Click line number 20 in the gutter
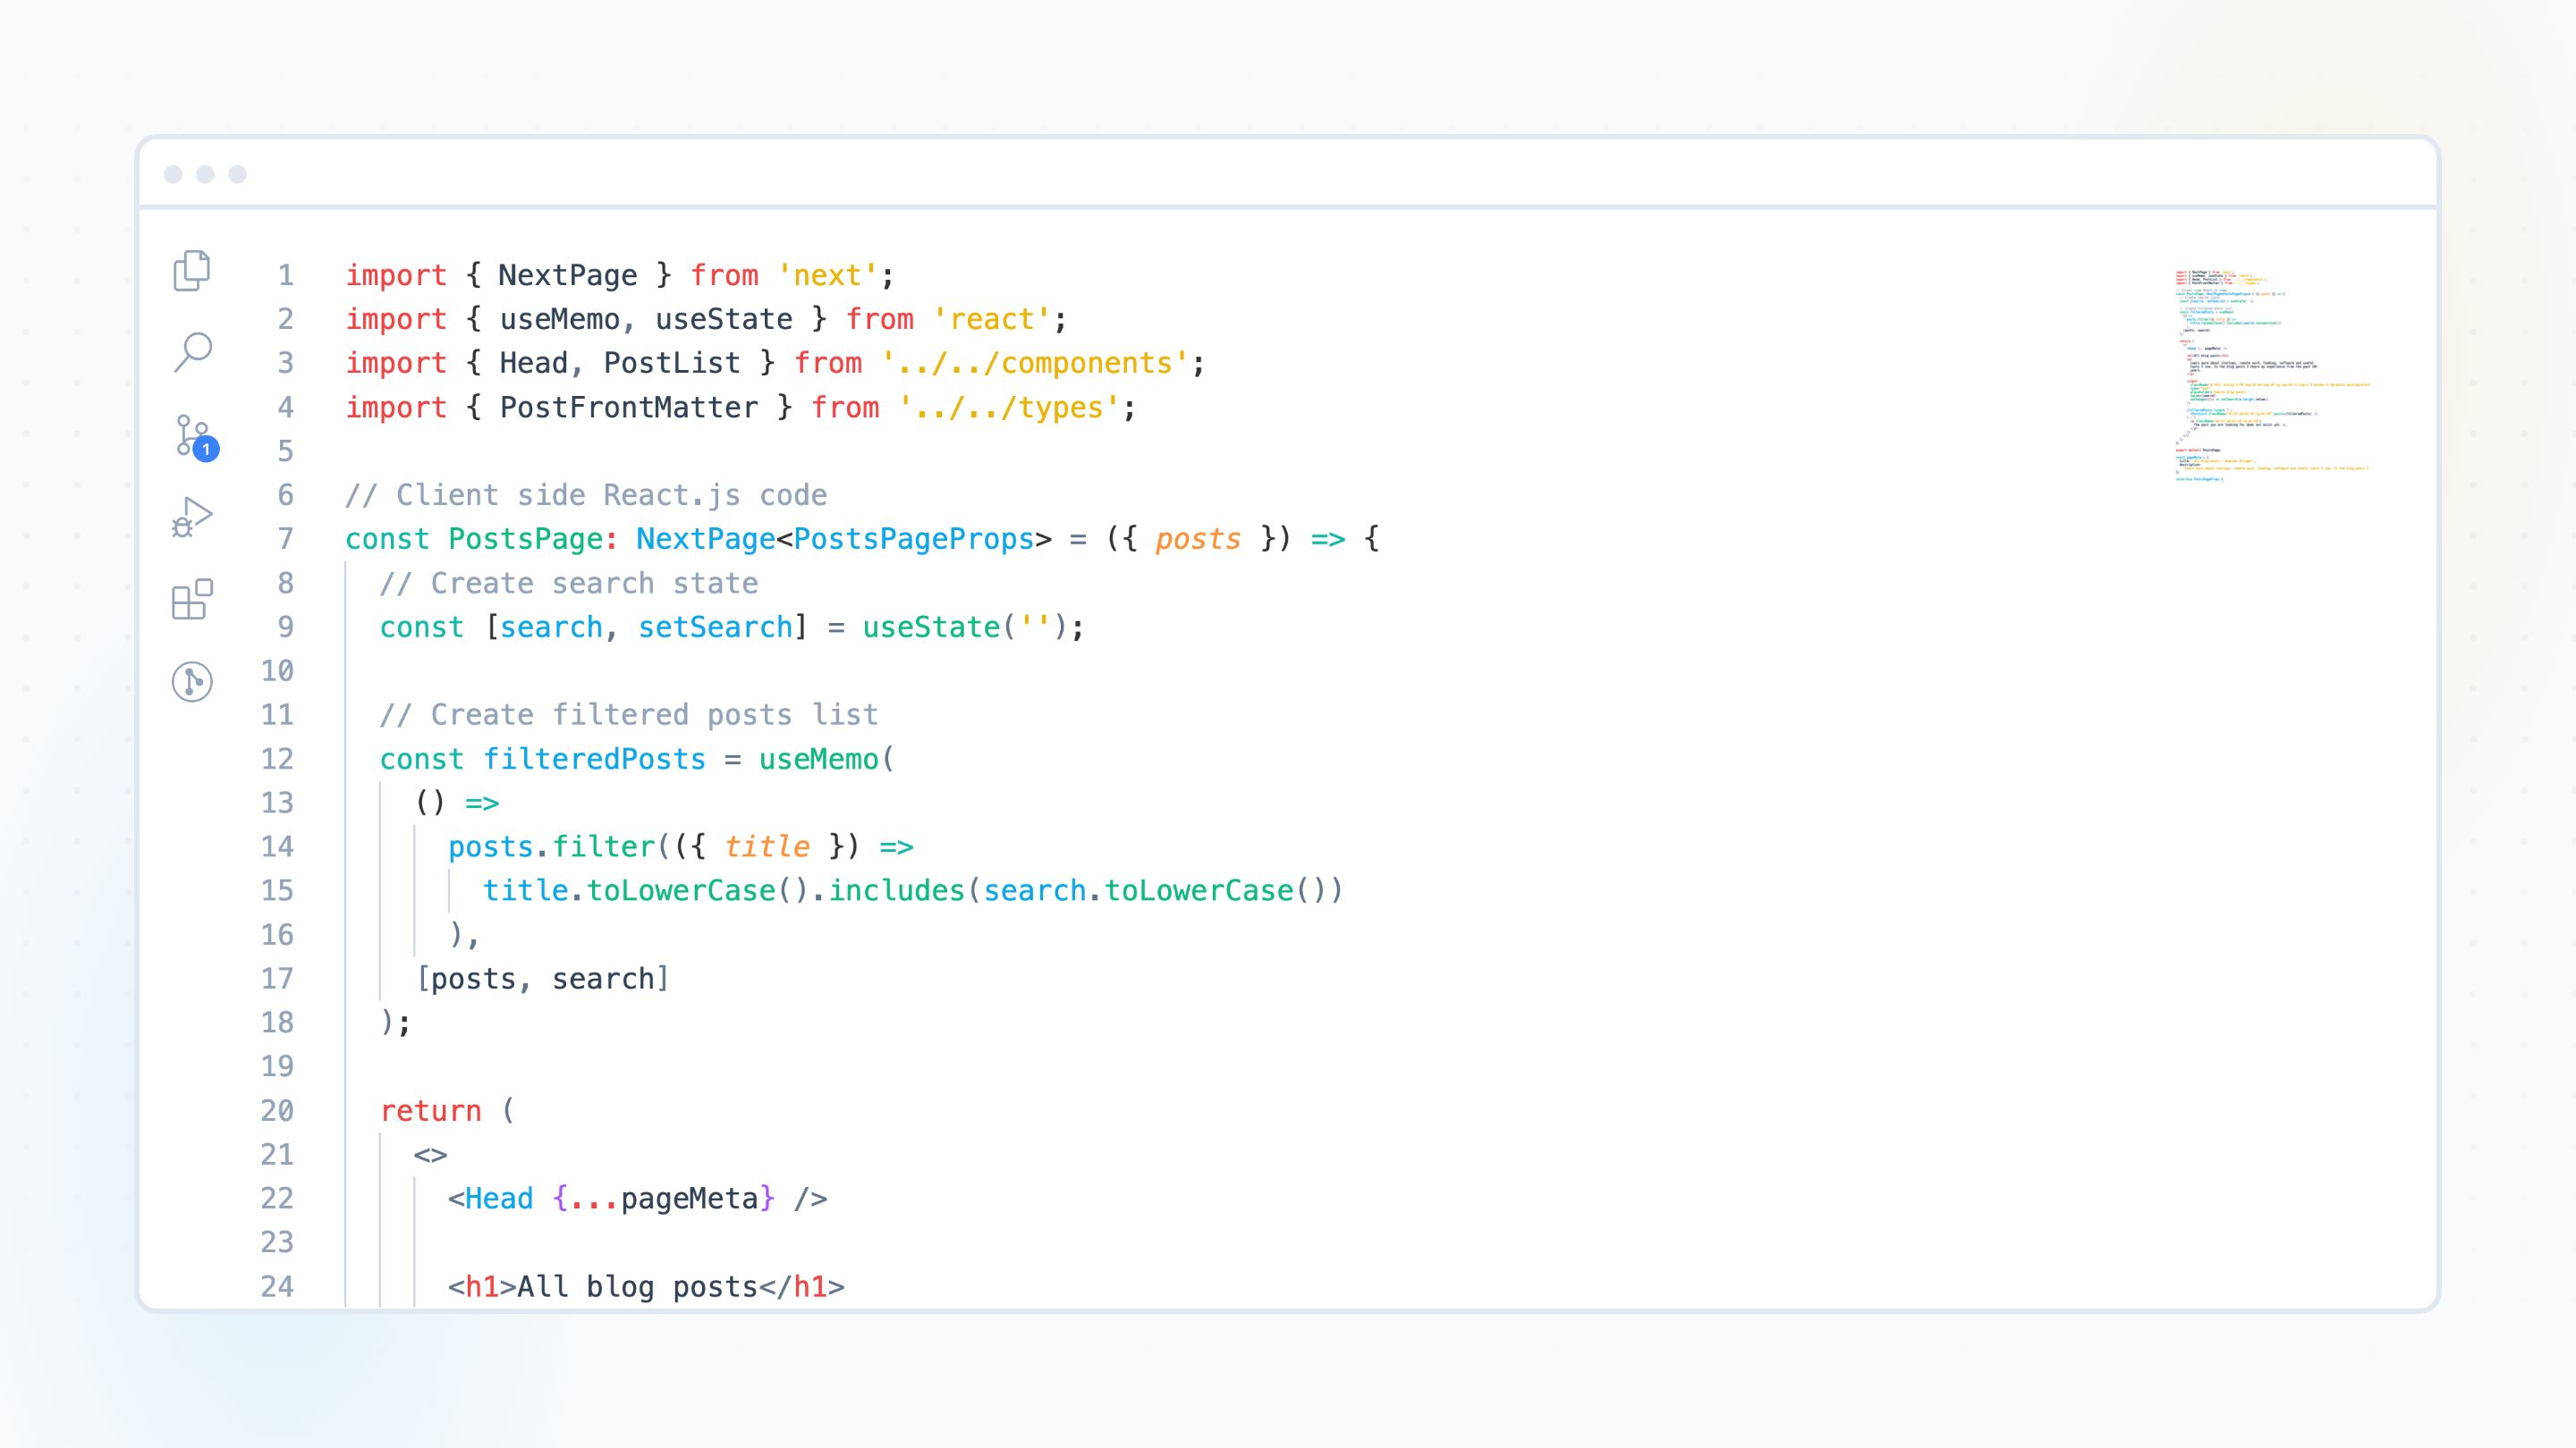 [x=277, y=1111]
